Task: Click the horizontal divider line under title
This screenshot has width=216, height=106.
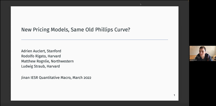Action: click(x=95, y=40)
